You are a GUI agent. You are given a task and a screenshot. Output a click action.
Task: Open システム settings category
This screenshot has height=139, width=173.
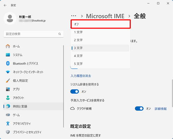tap(33, 55)
